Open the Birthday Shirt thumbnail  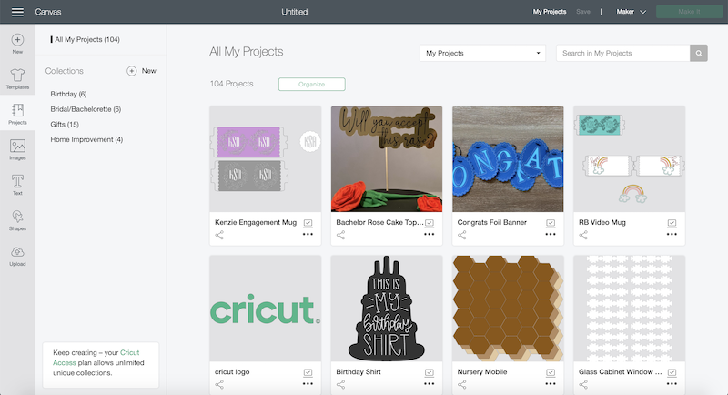(387, 309)
